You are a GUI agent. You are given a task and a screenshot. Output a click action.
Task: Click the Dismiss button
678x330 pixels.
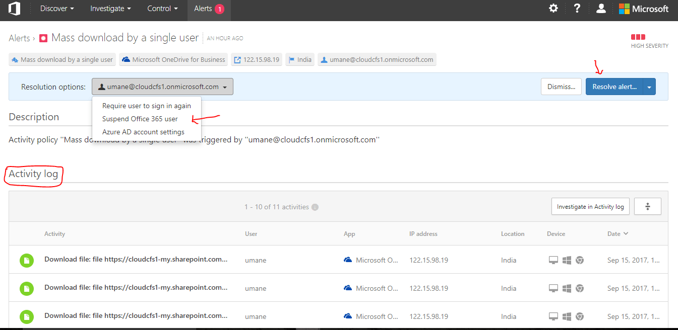tap(561, 87)
